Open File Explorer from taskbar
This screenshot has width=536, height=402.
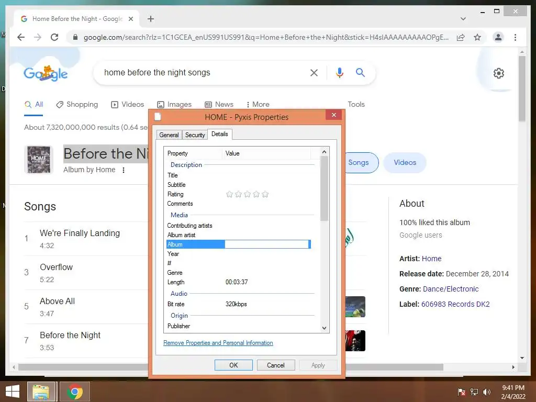pos(41,392)
